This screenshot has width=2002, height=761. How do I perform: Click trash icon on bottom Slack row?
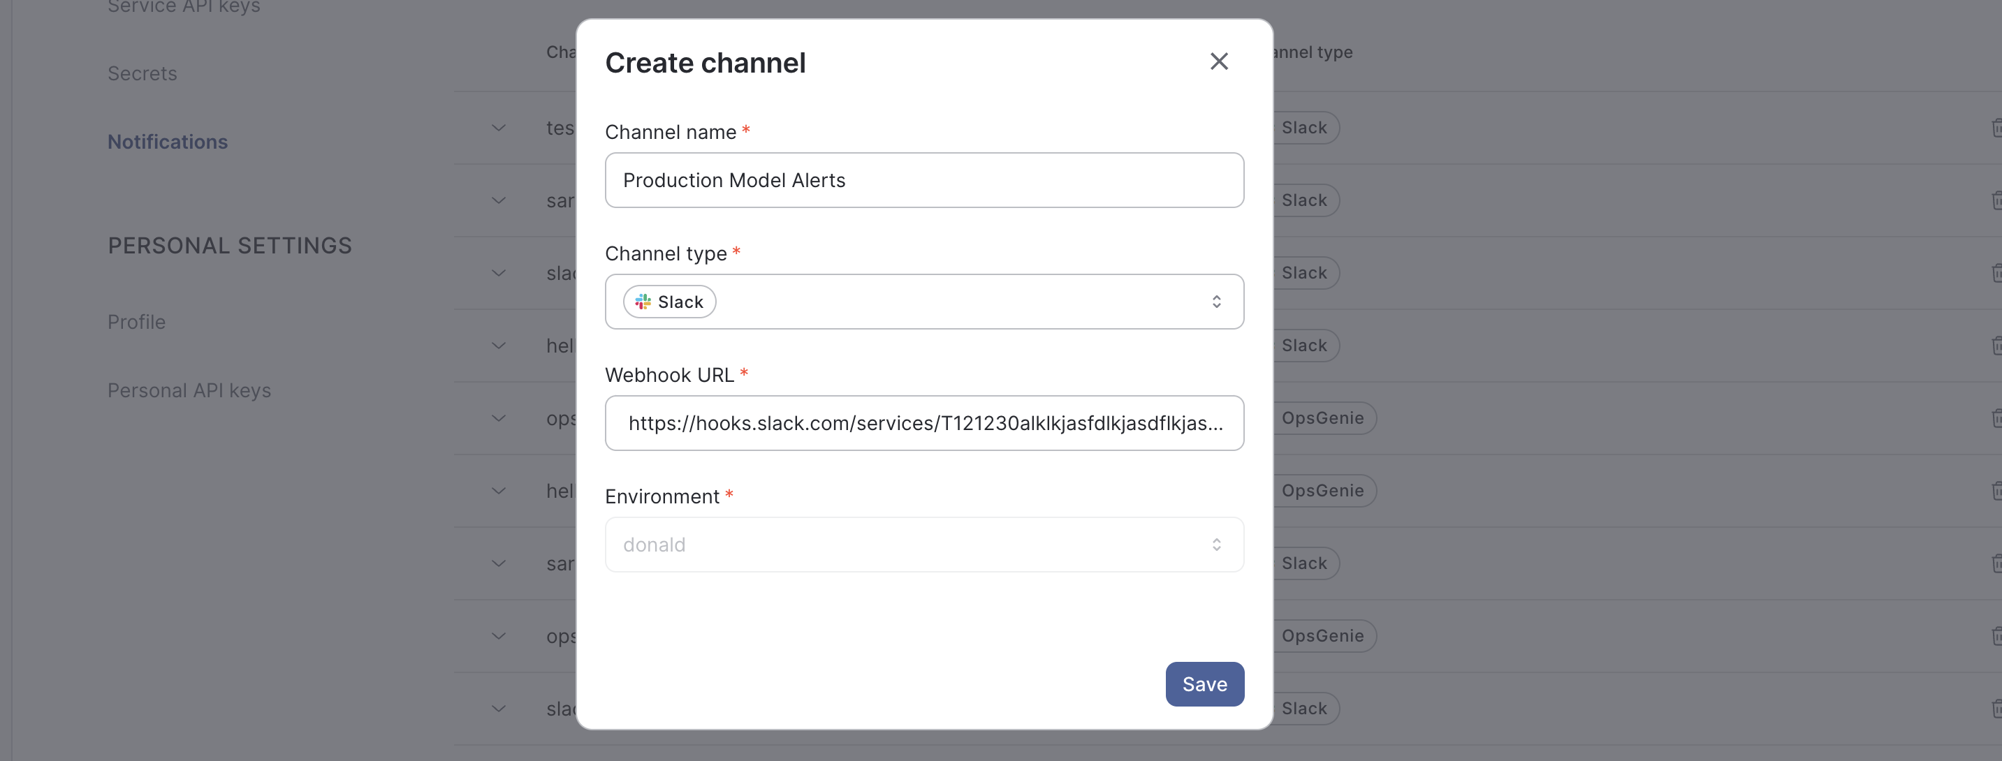click(x=1996, y=708)
